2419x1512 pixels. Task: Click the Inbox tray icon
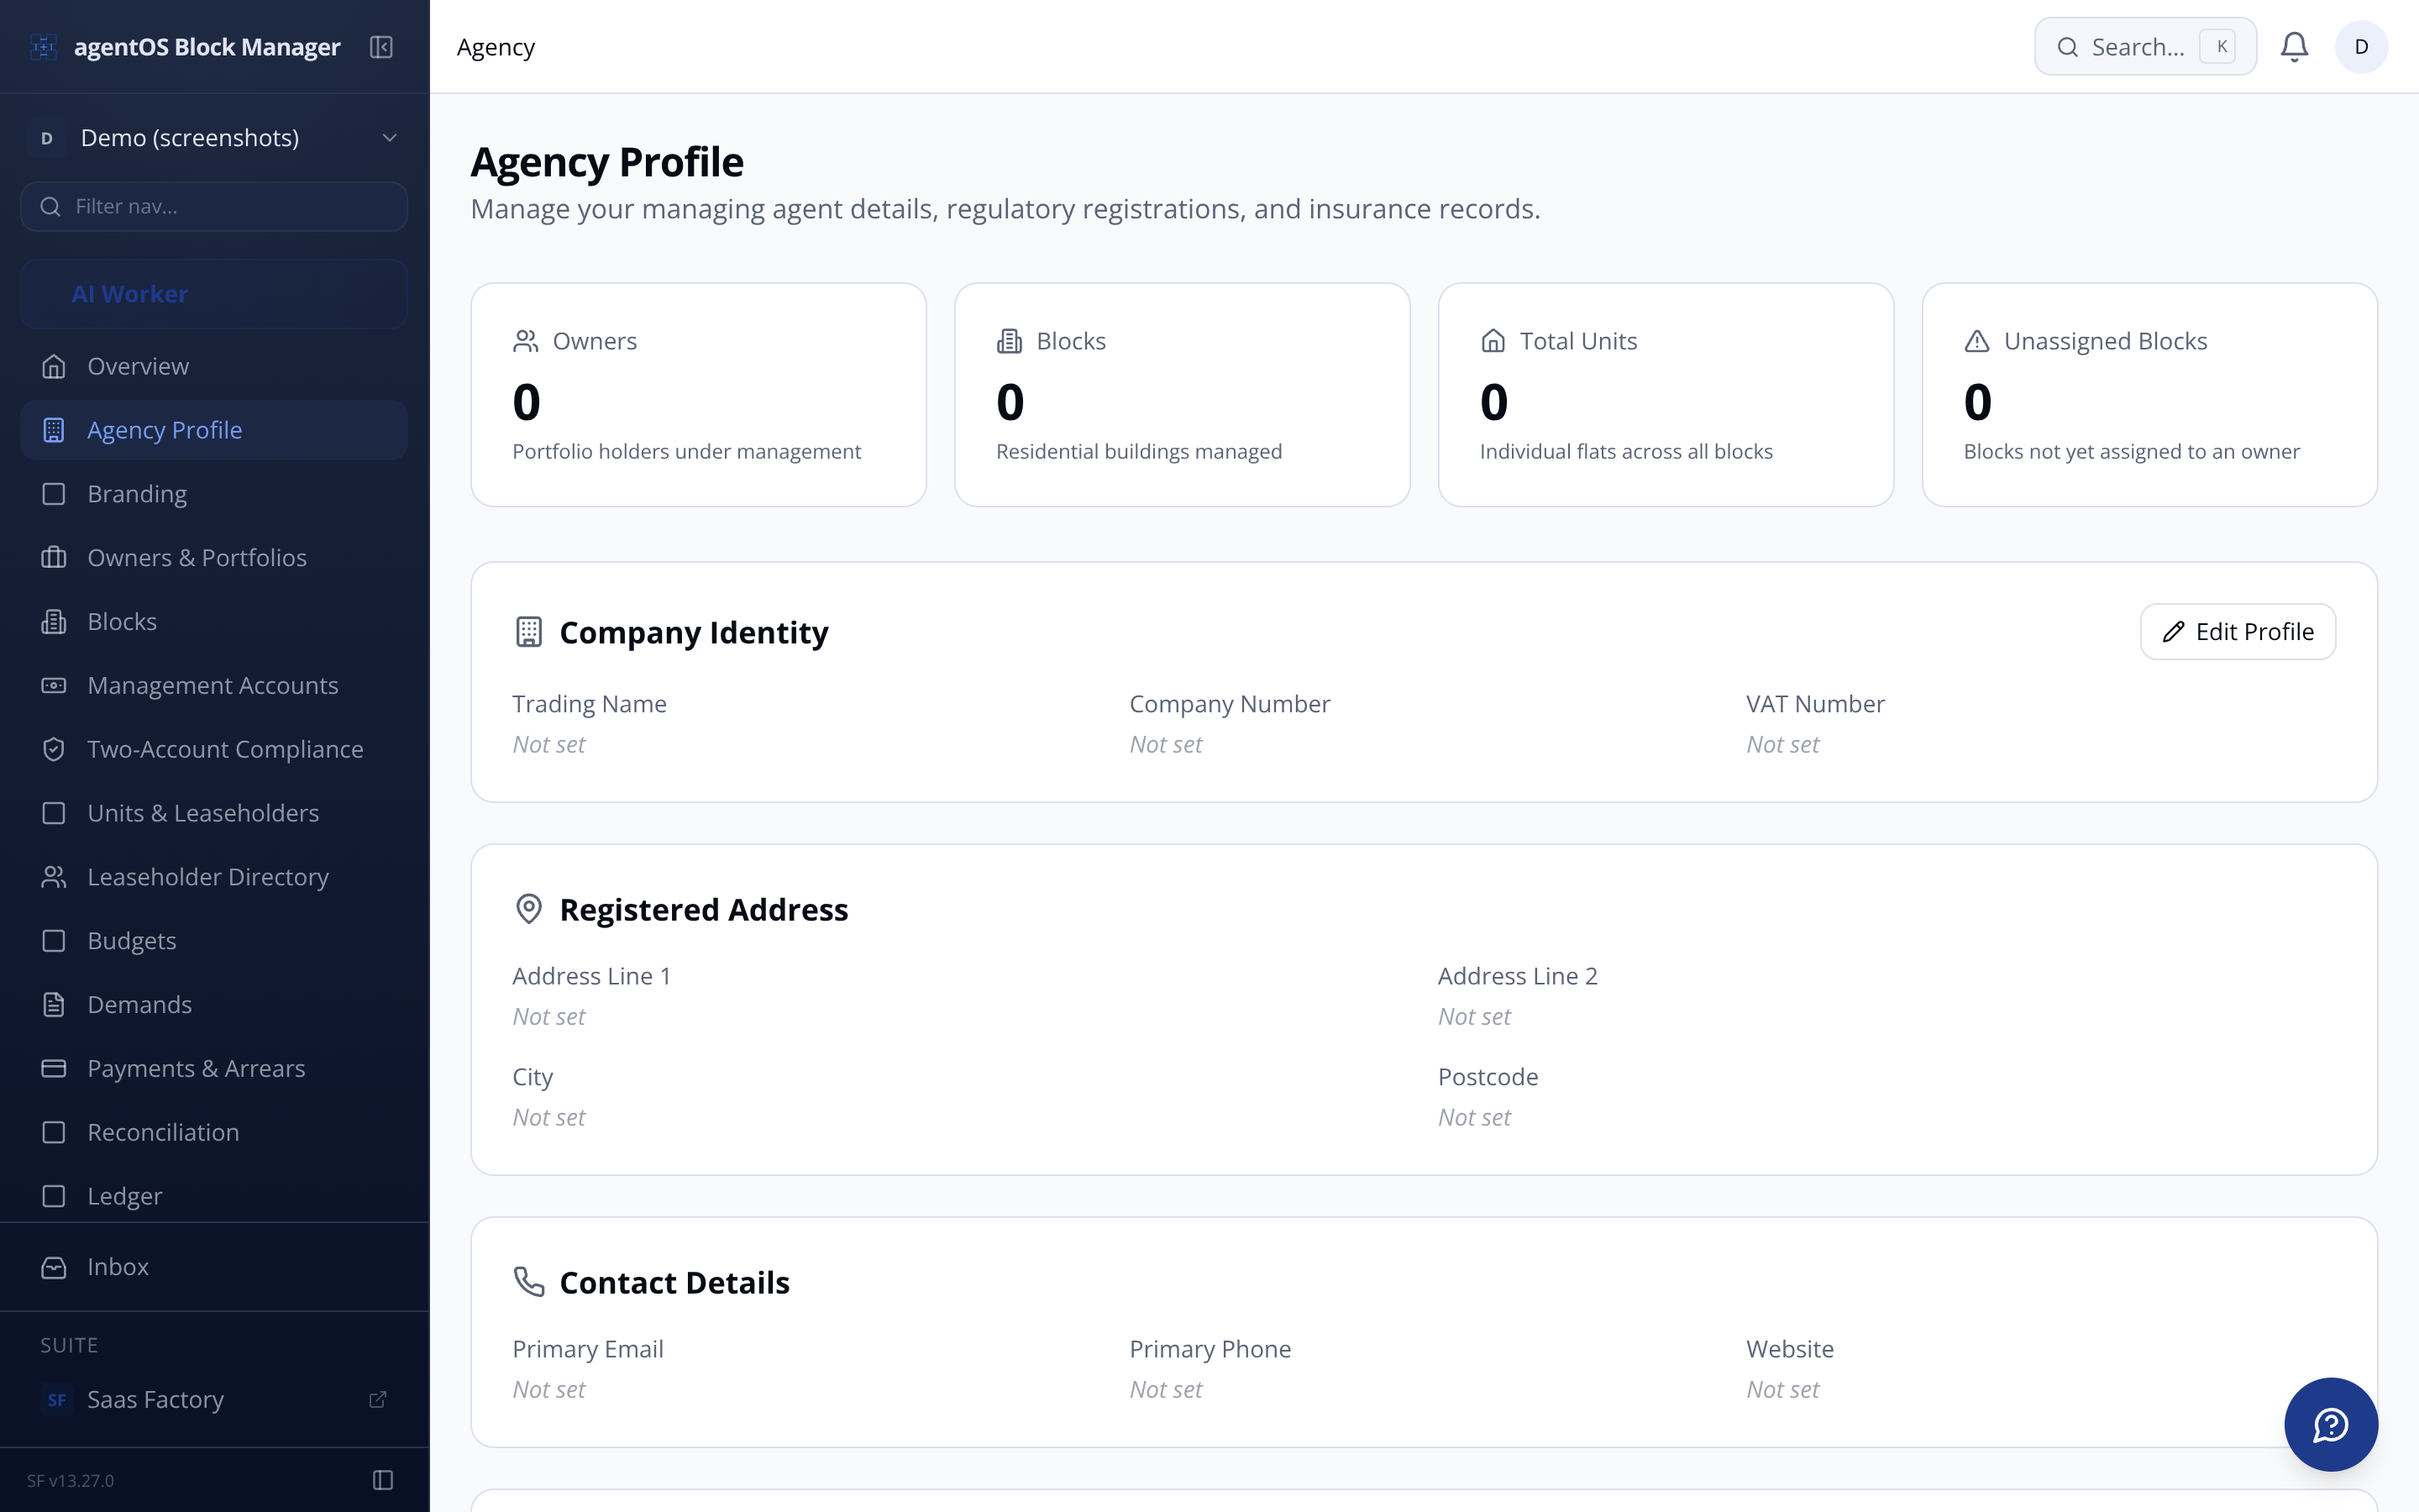[x=54, y=1267]
